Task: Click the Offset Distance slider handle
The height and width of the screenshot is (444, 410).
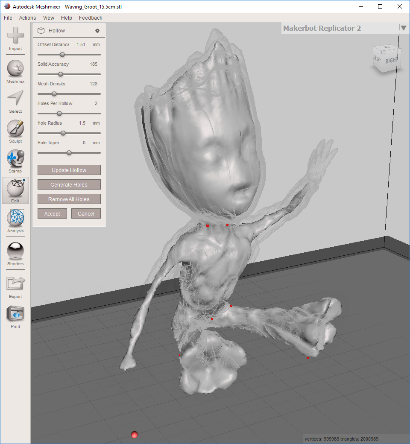Action: click(62, 55)
